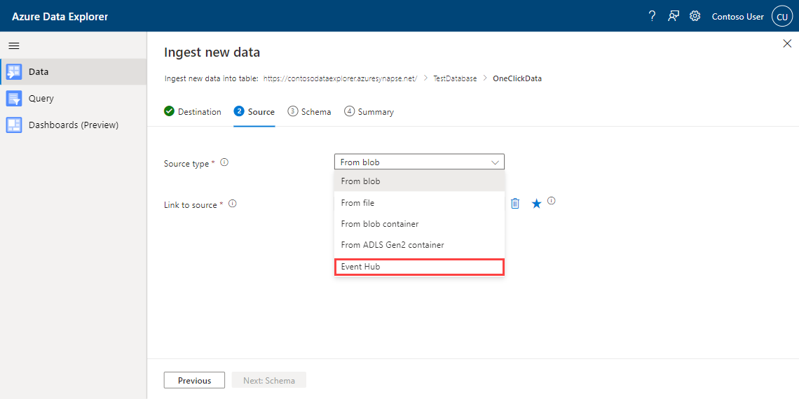
Task: Click the Query icon in the sidebar
Action: (x=14, y=98)
